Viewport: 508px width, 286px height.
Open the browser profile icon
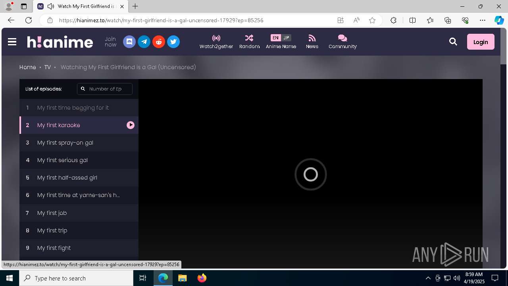click(9, 6)
